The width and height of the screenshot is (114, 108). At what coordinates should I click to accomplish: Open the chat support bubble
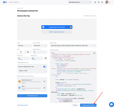pos(111,105)
